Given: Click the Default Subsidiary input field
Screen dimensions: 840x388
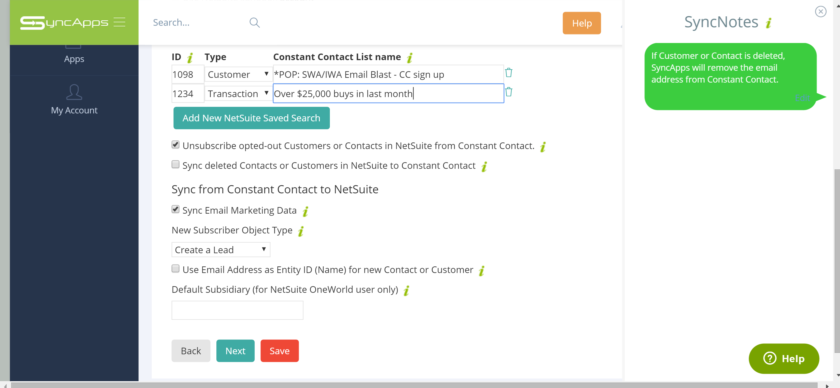Looking at the screenshot, I should coord(238,310).
